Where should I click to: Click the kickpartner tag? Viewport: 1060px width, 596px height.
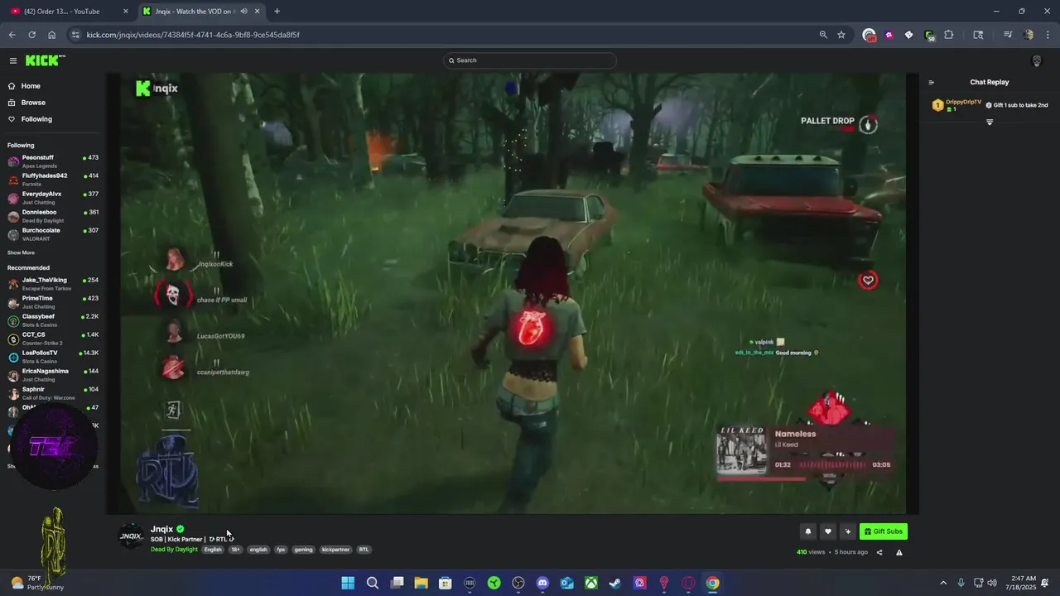335,550
